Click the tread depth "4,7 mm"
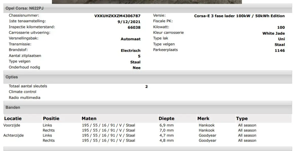This screenshot has width=304, height=151. (166, 135)
